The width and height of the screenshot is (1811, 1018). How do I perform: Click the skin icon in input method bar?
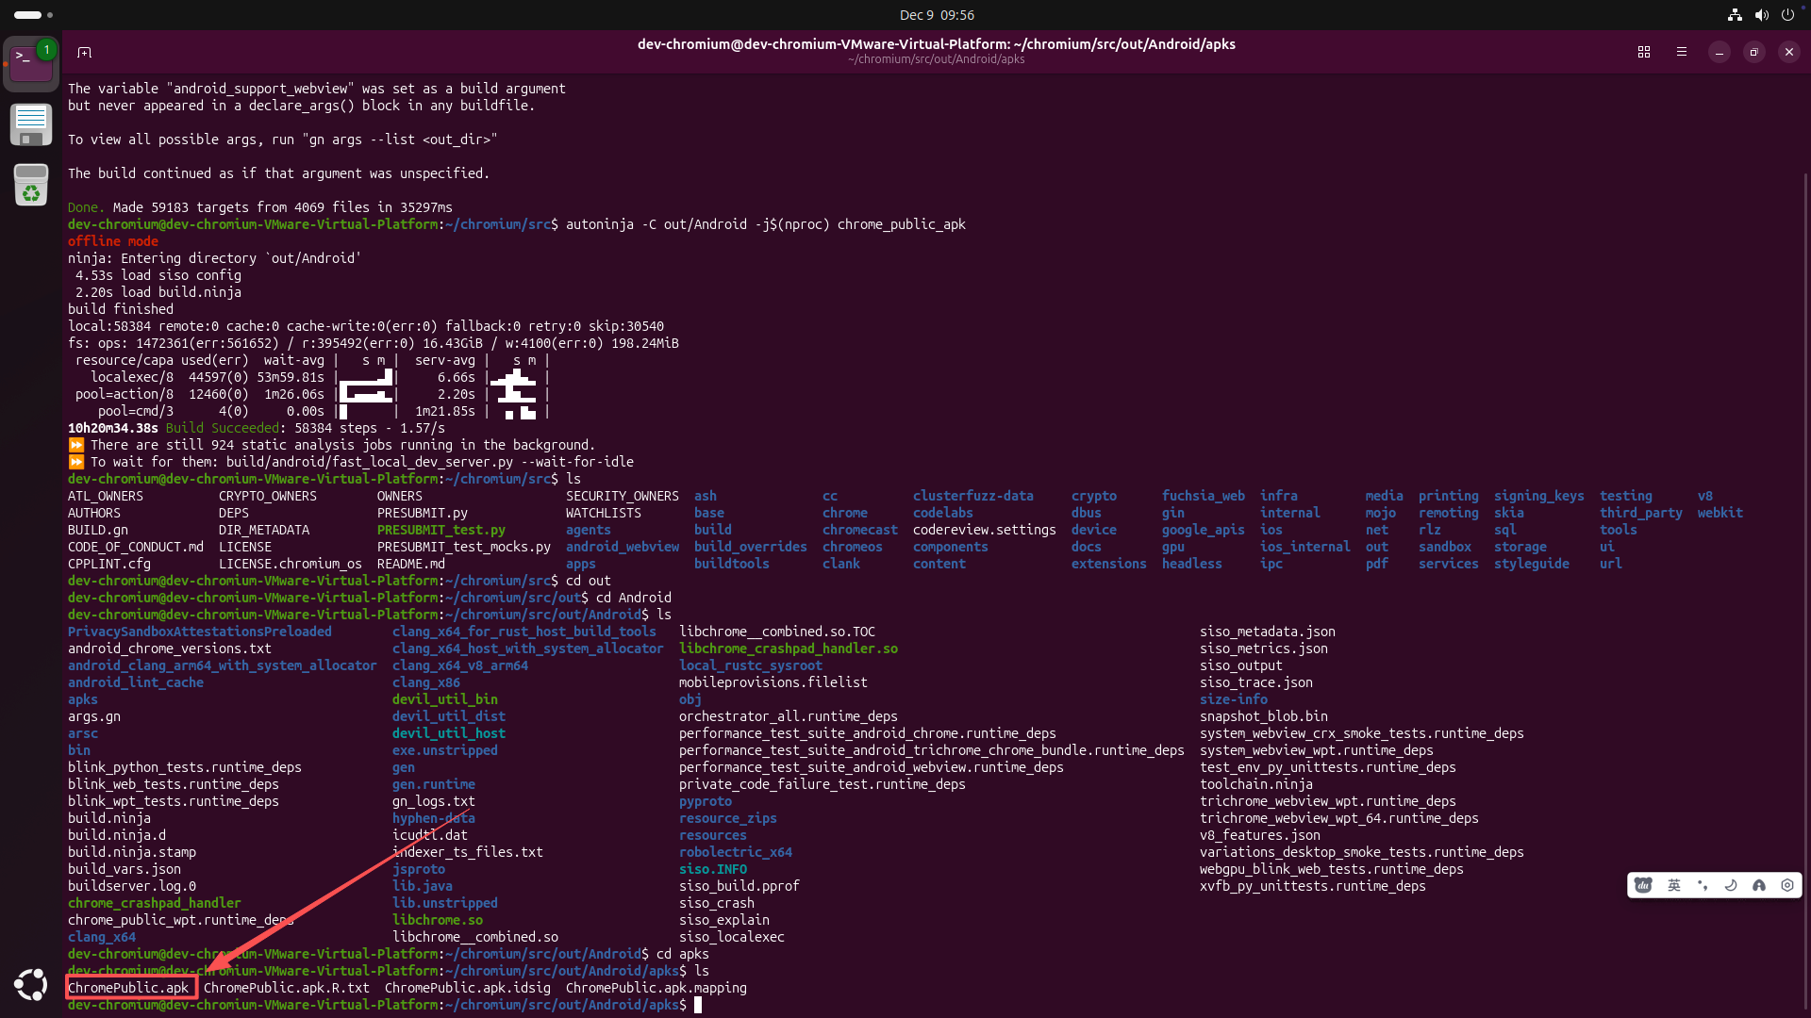point(1759,885)
